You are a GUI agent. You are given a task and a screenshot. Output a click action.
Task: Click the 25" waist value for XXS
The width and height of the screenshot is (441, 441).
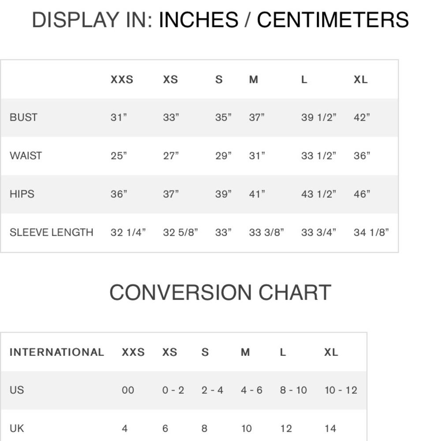119,156
